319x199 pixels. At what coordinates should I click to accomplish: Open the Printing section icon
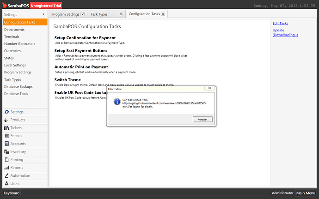tap(6, 160)
